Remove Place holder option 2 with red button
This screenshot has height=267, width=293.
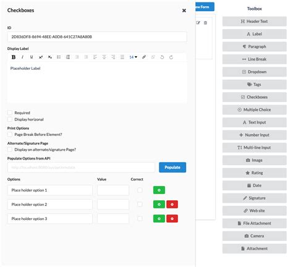click(x=172, y=205)
